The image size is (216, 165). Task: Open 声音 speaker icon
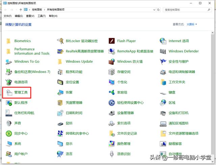(x=9, y=123)
